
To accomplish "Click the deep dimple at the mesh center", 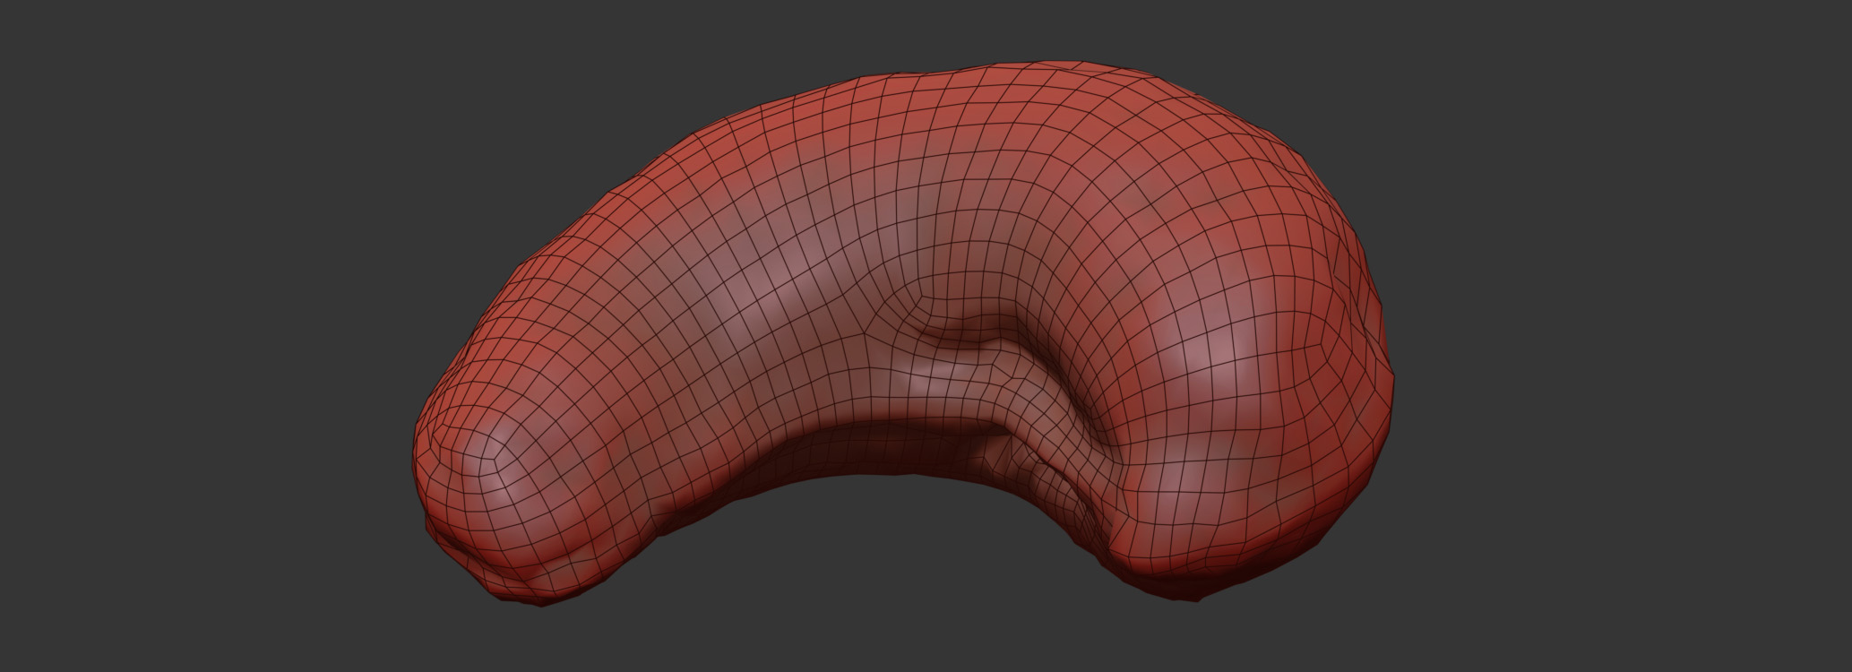I will click(963, 333).
